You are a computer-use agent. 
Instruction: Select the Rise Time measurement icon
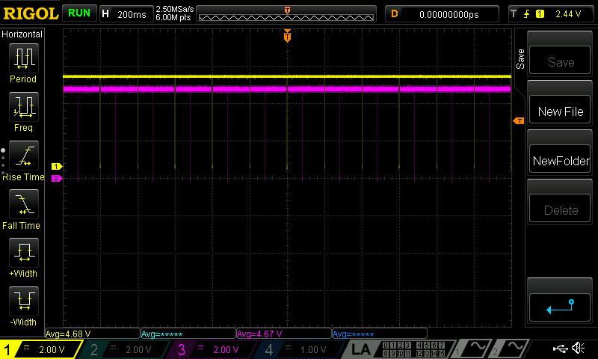(x=24, y=156)
